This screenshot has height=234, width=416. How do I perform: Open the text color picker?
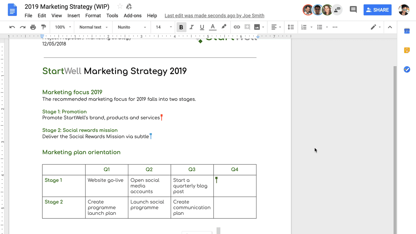coord(213,27)
